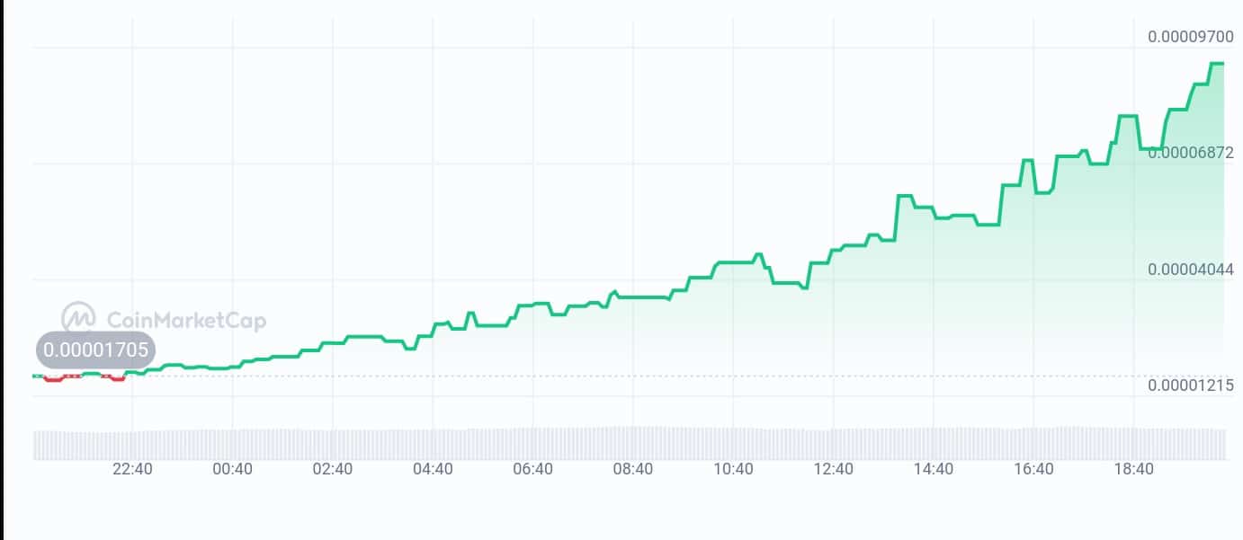The image size is (1243, 540).
Task: Select the 16:40 time axis marker
Action: tap(1033, 469)
